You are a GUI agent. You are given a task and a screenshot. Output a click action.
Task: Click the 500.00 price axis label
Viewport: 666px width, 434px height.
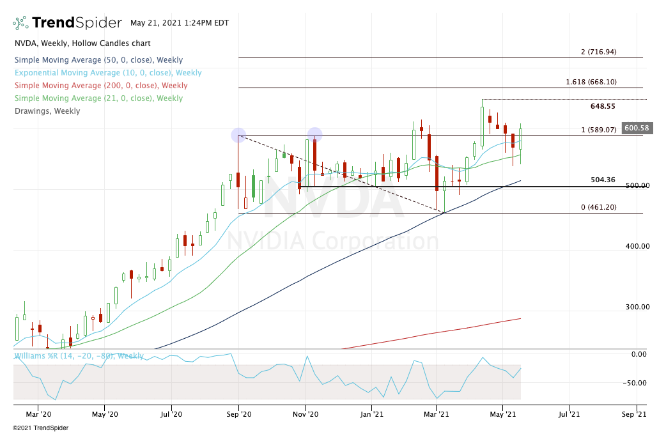(637, 185)
